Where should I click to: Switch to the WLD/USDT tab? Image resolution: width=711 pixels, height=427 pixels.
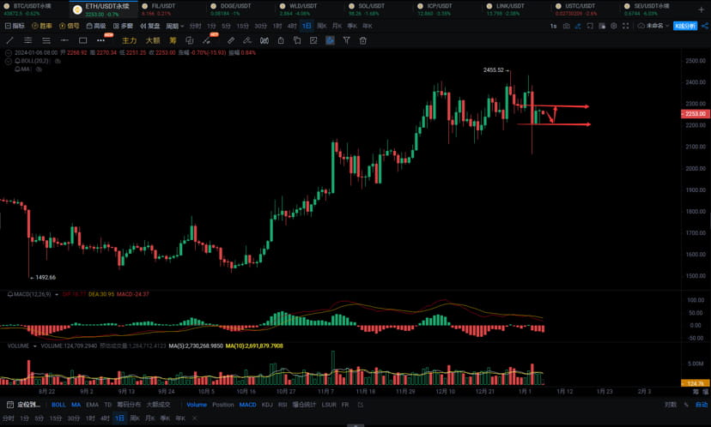pyautogui.click(x=310, y=9)
